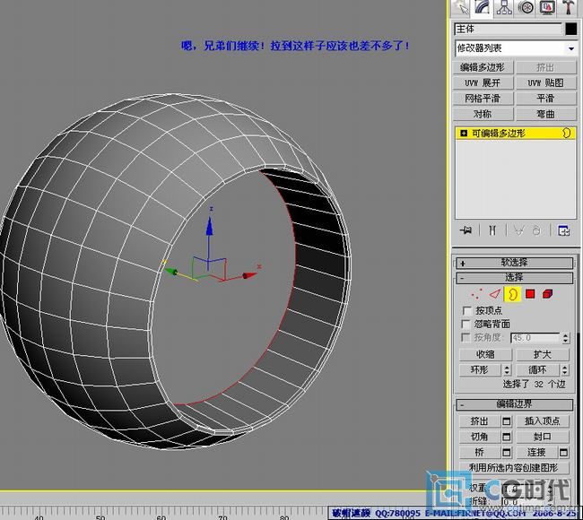The height and width of the screenshot is (520, 583).
Task: Open the Display panel tab
Action: 547,8
